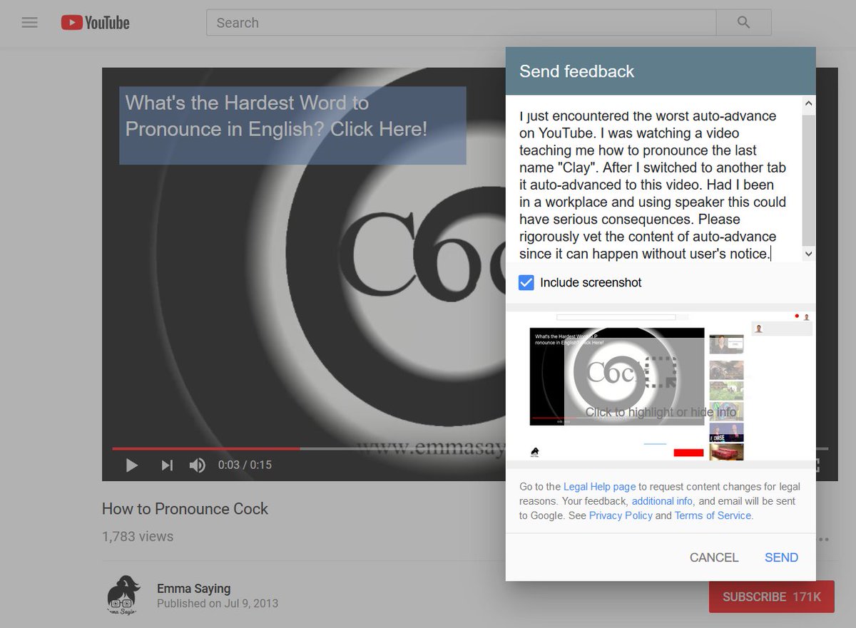Screen dimensions: 856x628
Task: Uncheck Include screenshot checkbox
Action: click(x=526, y=283)
